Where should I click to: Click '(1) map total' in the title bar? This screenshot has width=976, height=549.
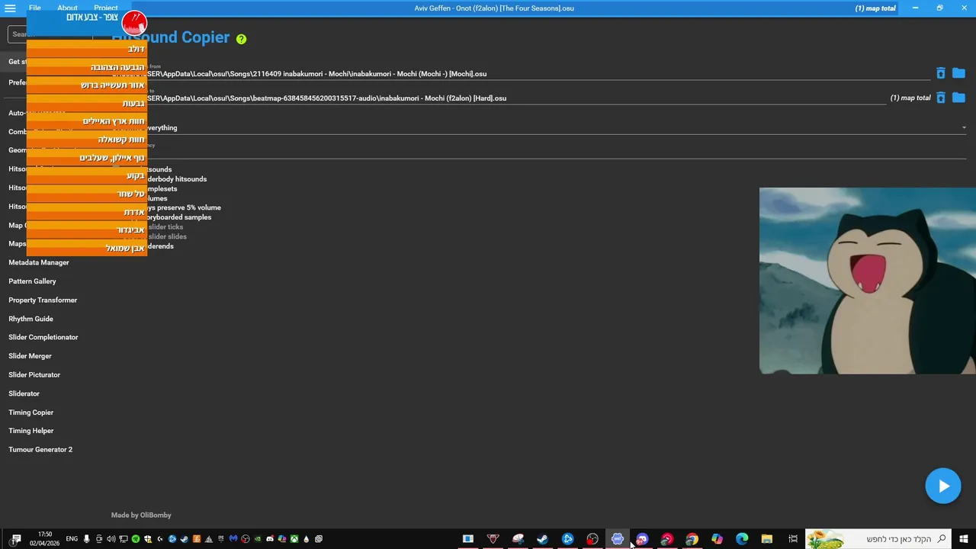(x=875, y=8)
